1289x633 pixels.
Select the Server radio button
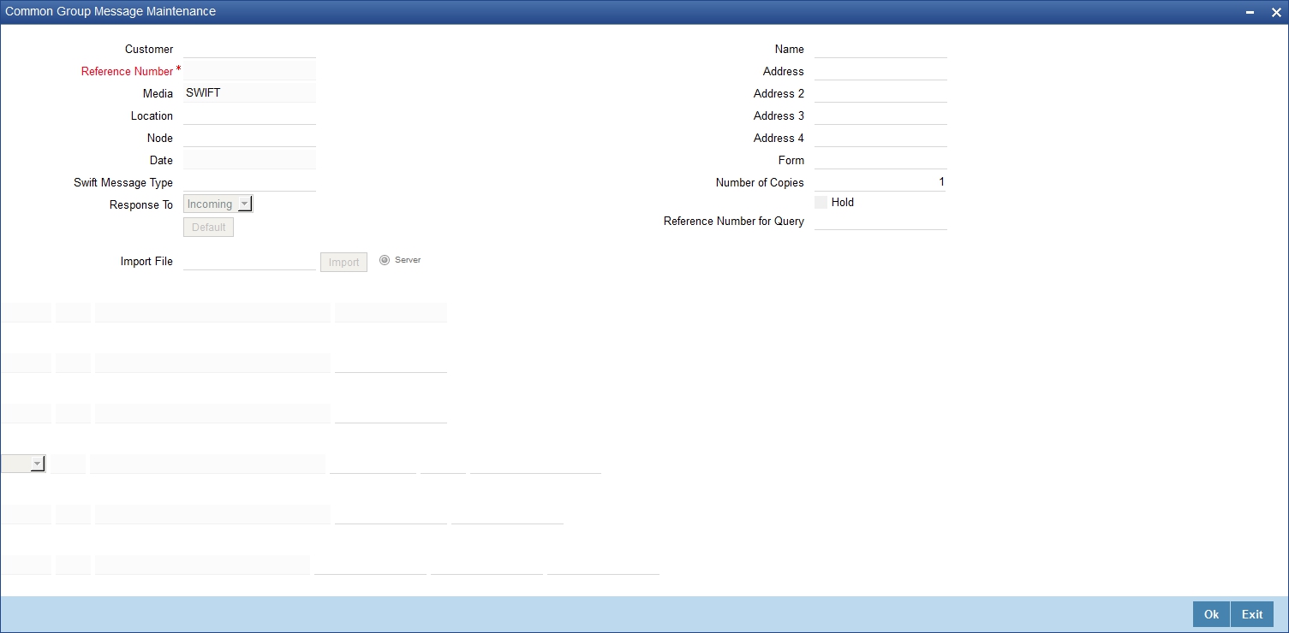[x=385, y=260]
